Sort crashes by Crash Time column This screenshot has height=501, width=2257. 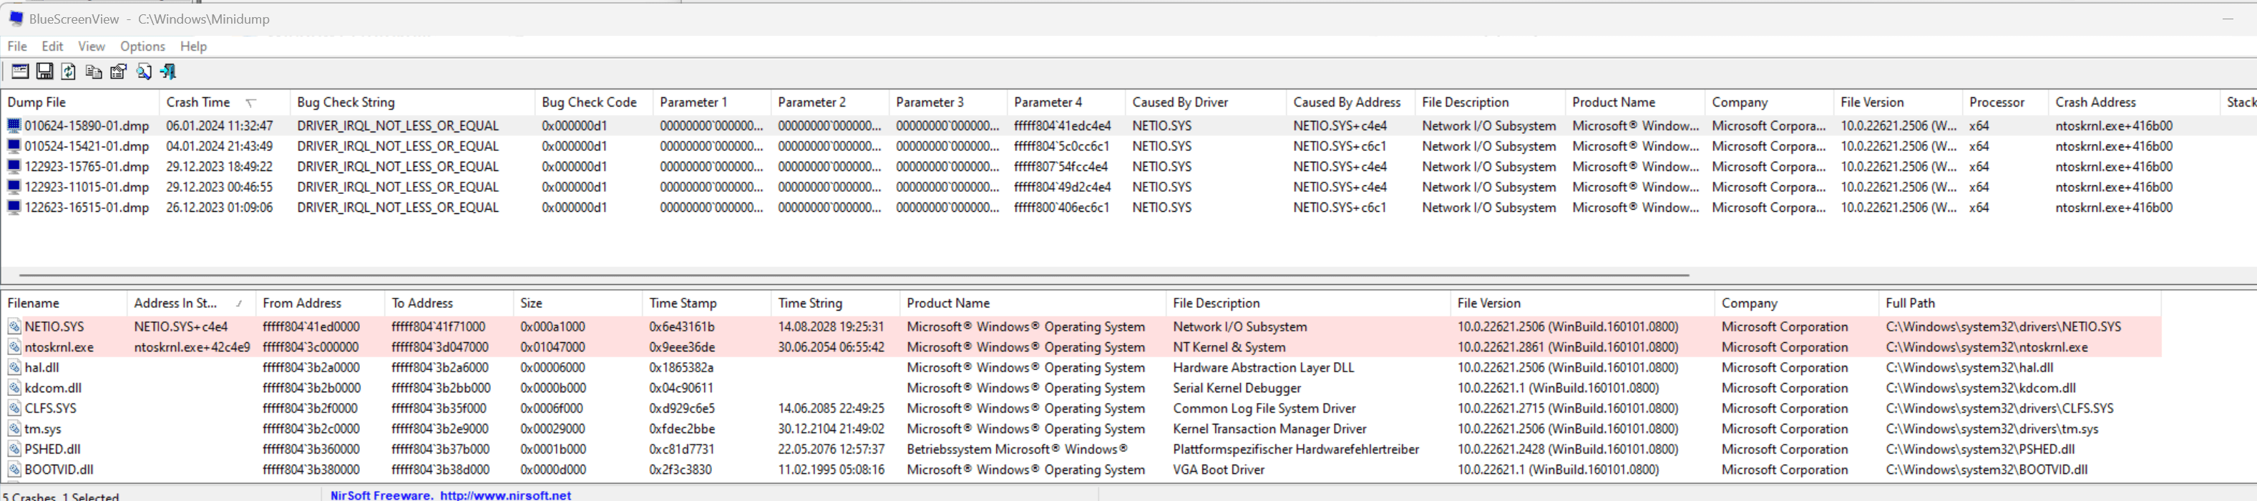[x=223, y=102]
